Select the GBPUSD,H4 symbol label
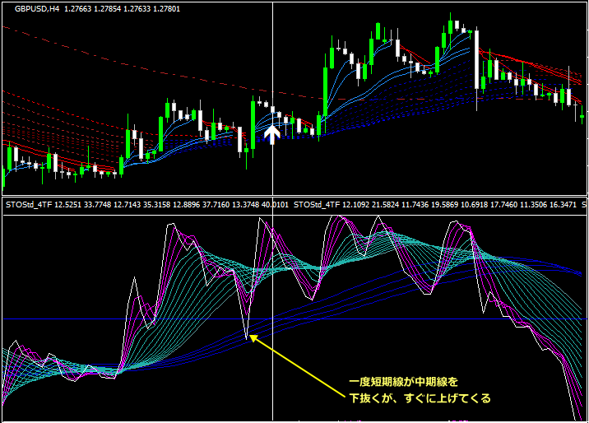Image resolution: width=589 pixels, height=423 pixels. (x=36, y=9)
